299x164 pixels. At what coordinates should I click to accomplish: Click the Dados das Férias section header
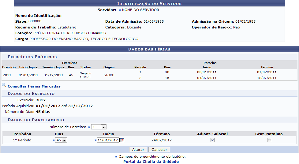(x=149, y=49)
